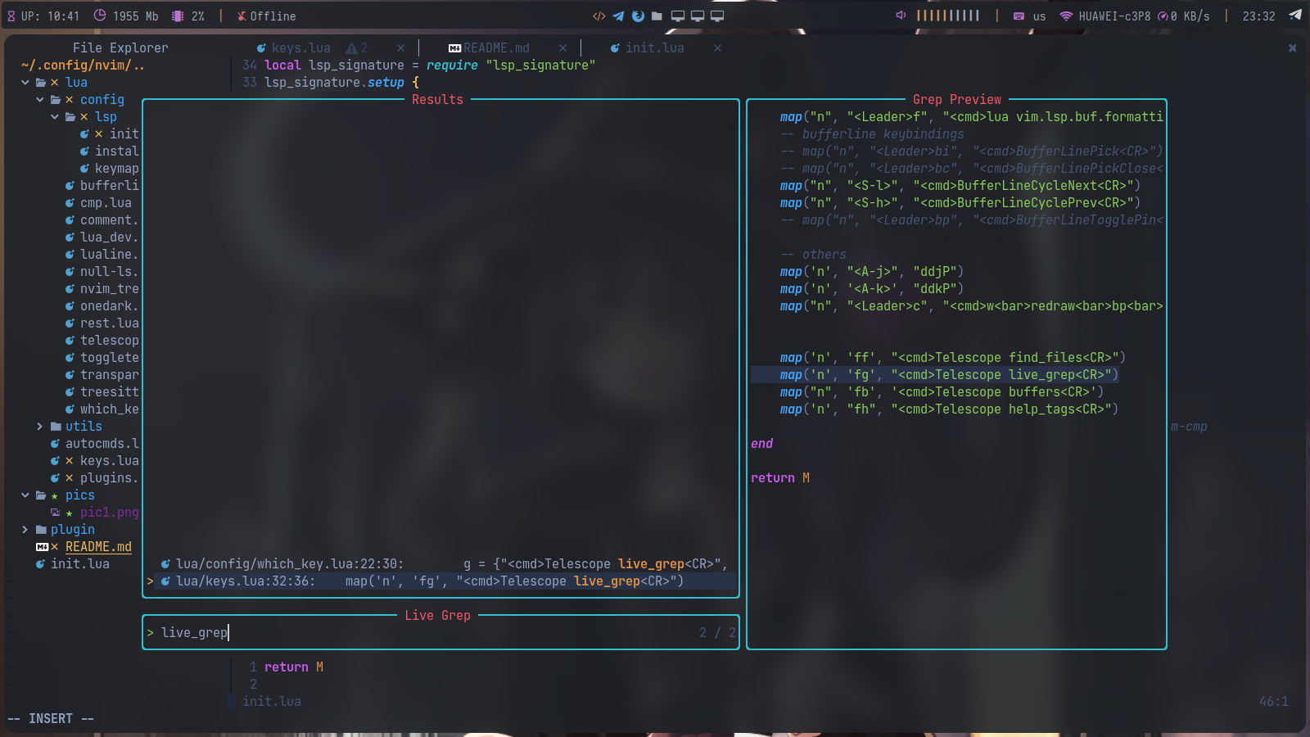Click the memory clock icon beside 1955 Mb
This screenshot has width=1310, height=737.
[x=100, y=16]
